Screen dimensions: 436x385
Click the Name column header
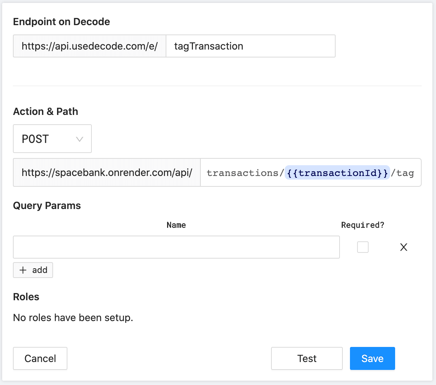tap(176, 225)
